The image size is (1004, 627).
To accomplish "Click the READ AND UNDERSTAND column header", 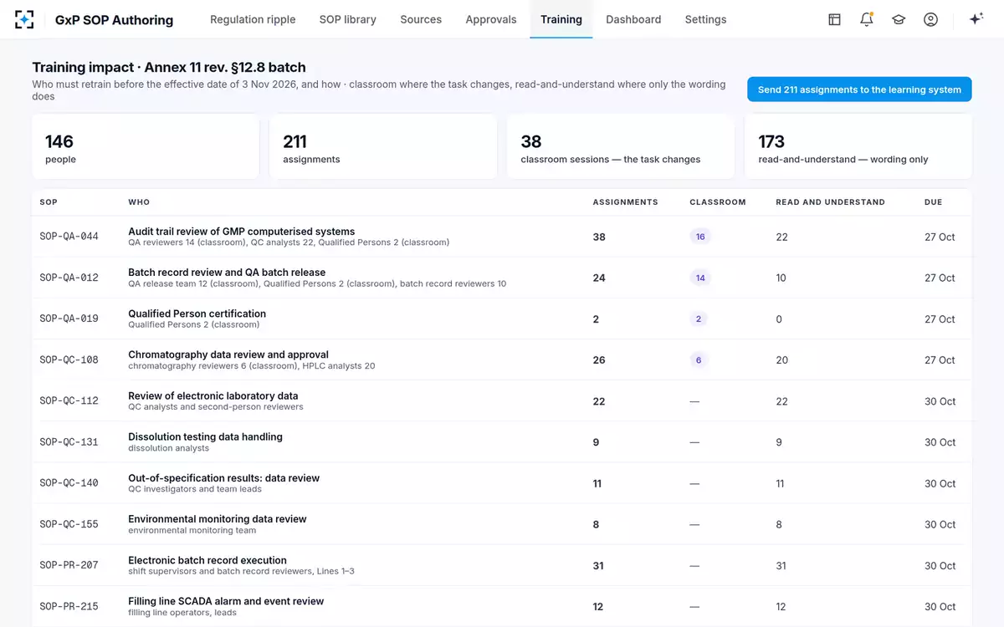I will tap(830, 202).
